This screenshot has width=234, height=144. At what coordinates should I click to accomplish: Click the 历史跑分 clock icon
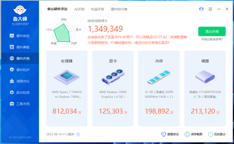coord(211,134)
